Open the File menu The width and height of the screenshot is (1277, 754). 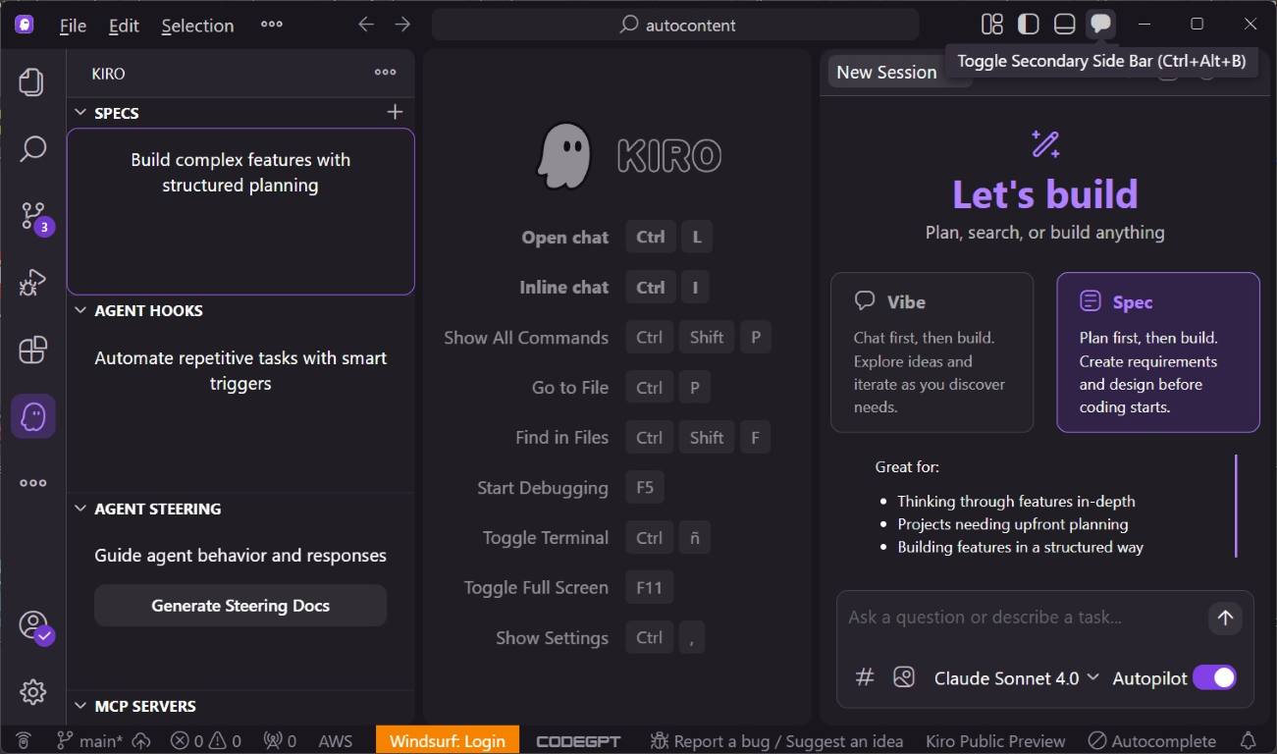(73, 26)
